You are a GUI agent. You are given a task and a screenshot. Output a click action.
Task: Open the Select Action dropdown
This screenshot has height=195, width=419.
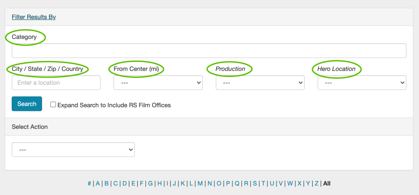(73, 150)
